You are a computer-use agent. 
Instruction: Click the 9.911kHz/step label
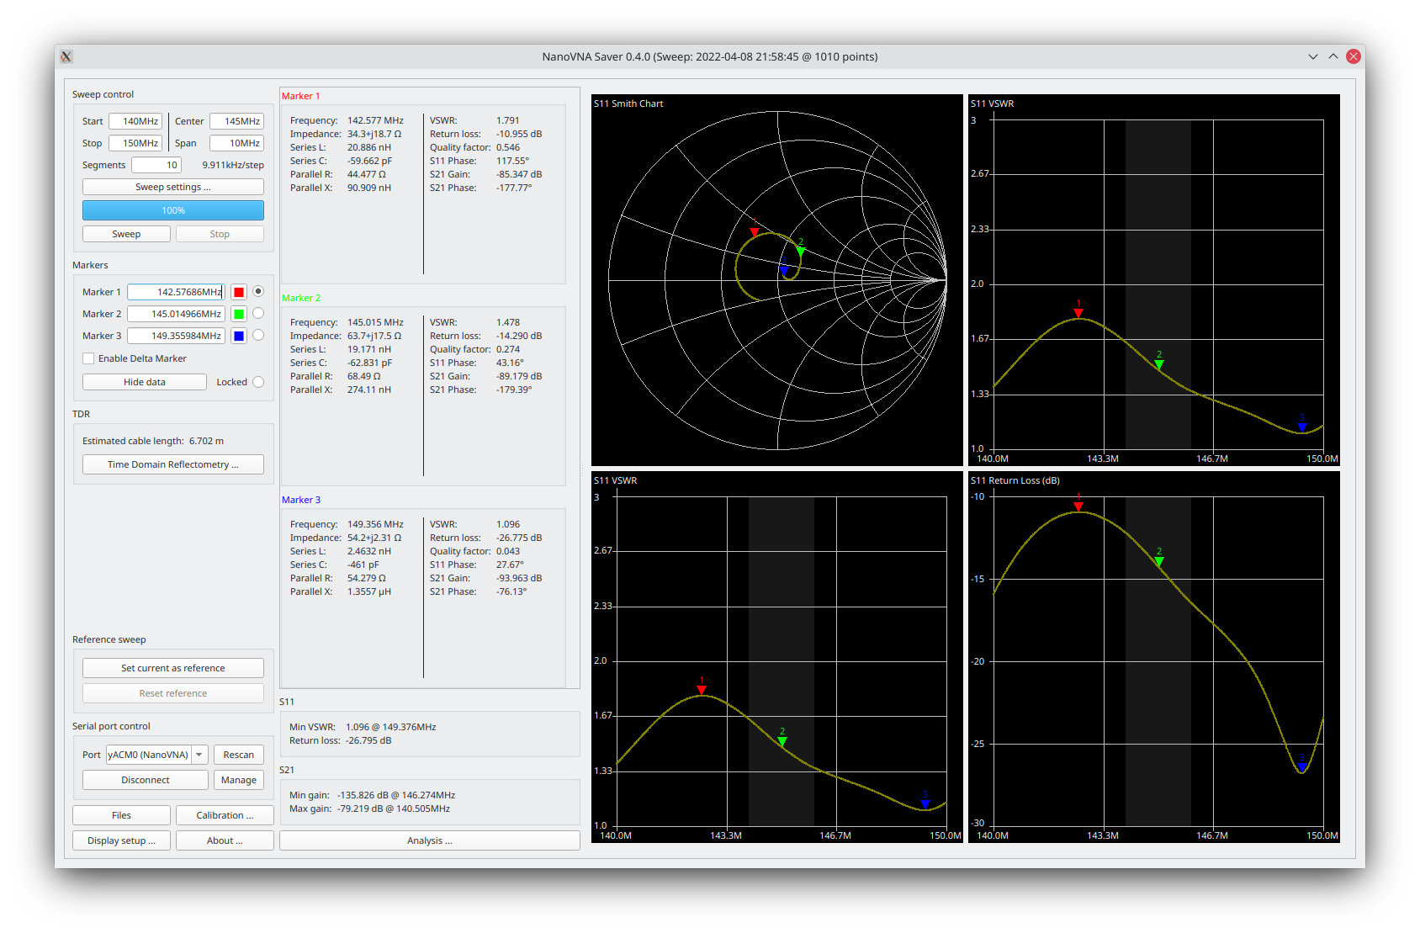[233, 165]
